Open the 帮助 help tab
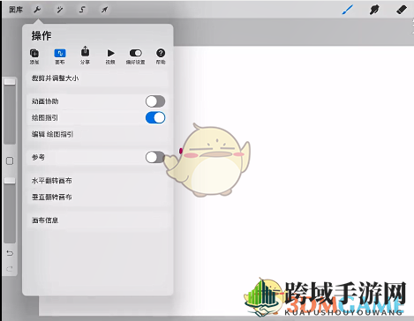The image size is (414, 321). click(161, 56)
